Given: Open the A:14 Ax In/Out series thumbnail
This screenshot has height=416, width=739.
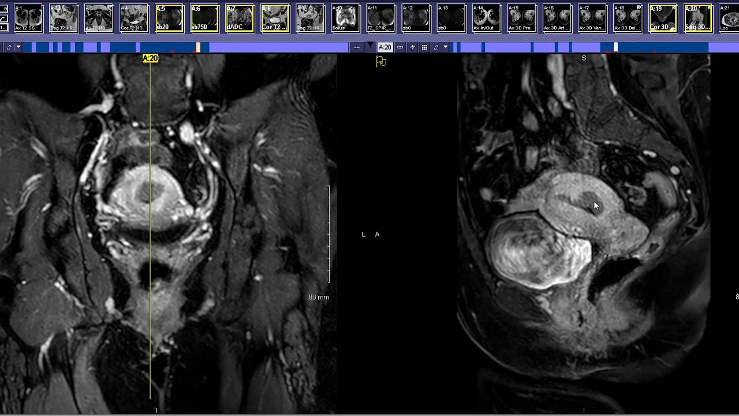Looking at the screenshot, I should coord(486,18).
